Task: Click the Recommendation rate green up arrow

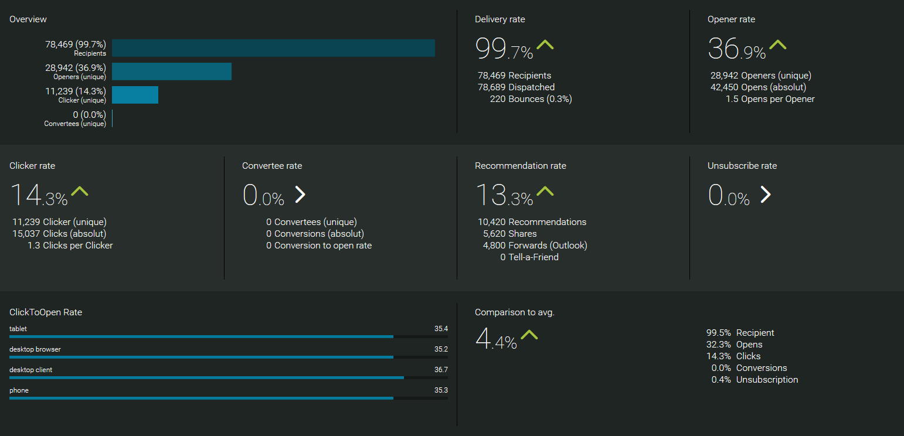Action: click(545, 191)
